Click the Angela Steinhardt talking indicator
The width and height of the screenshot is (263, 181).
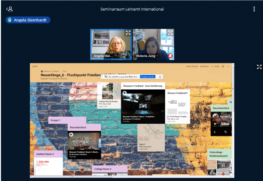tap(28, 20)
